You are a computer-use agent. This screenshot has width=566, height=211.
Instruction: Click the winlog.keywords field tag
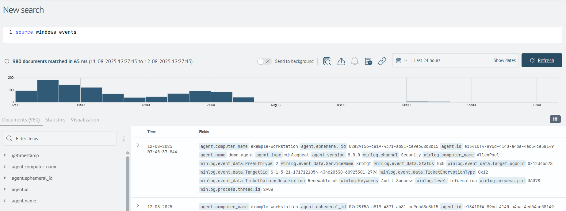click(x=359, y=181)
